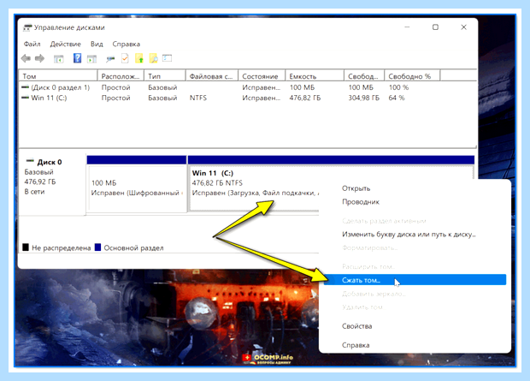Open the Вид menu
The image size is (530, 381).
coord(97,44)
